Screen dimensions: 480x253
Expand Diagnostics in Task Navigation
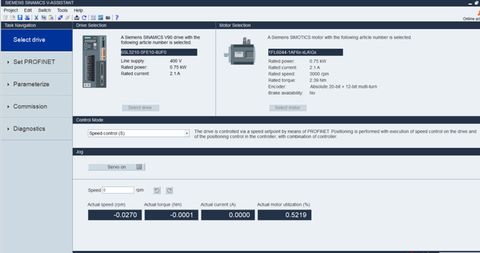tap(37, 129)
